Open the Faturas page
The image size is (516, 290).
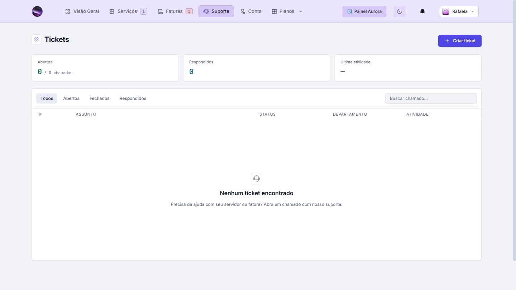tap(175, 11)
